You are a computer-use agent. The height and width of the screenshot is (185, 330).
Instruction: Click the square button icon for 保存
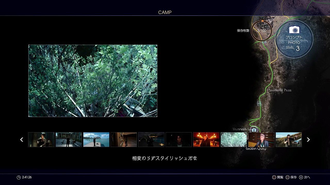tap(287, 177)
